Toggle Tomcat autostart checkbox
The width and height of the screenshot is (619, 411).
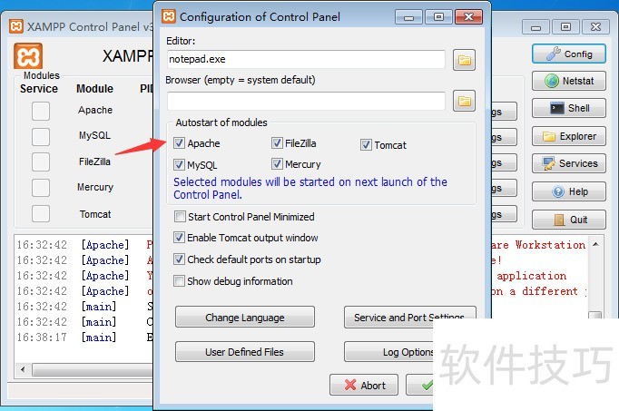point(366,145)
